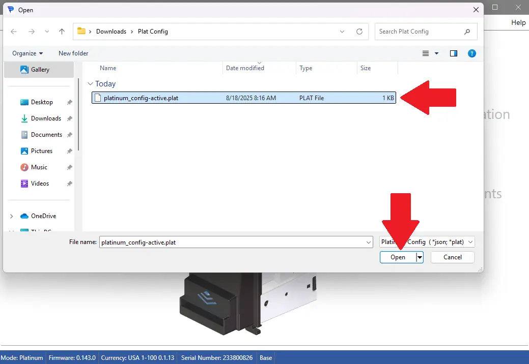The height and width of the screenshot is (364, 529).
Task: Go up one folder level
Action: click(62, 32)
